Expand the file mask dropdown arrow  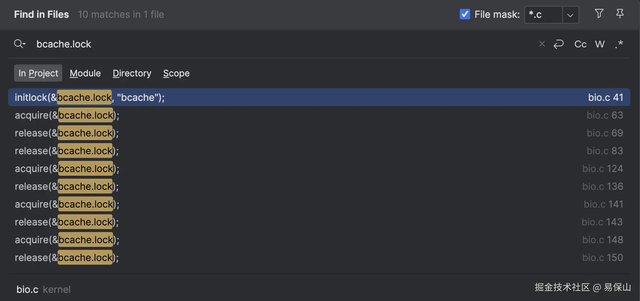click(x=570, y=15)
